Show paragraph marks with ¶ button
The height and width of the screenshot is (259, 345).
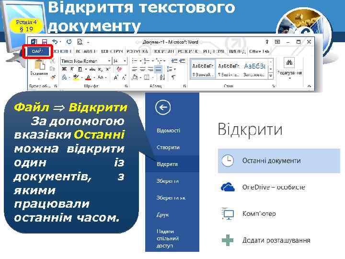coord(173,77)
